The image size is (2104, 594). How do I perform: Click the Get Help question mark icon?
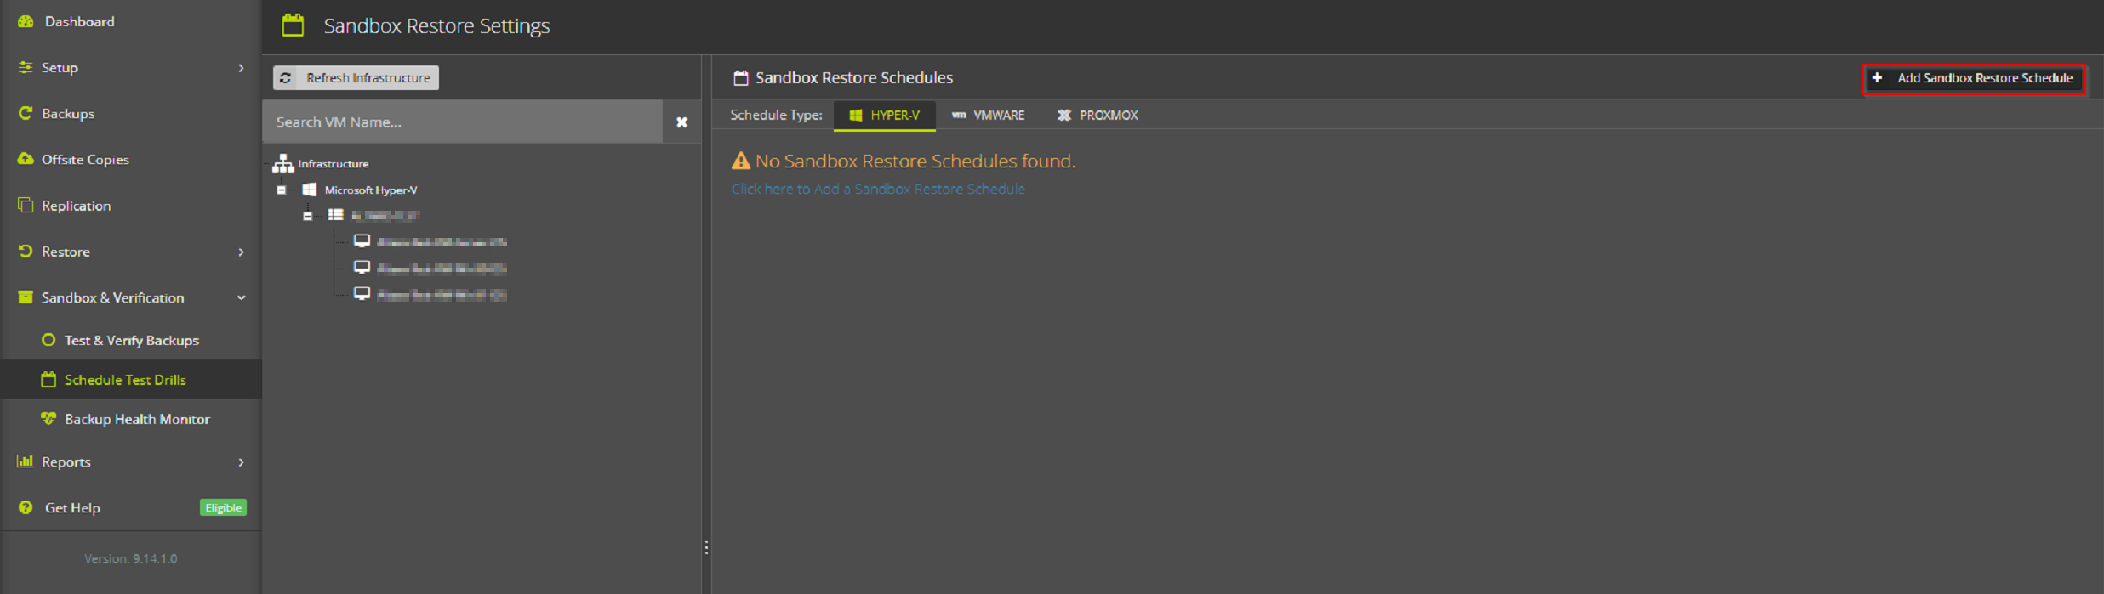click(26, 507)
